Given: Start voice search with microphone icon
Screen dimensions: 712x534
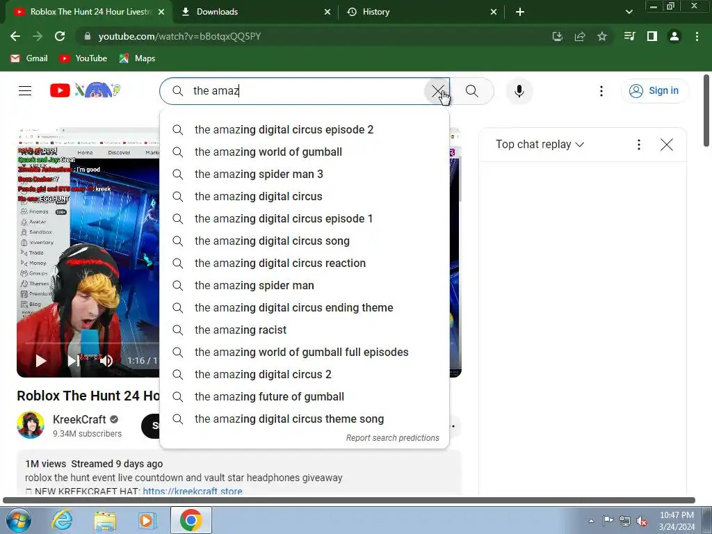Looking at the screenshot, I should coord(519,91).
